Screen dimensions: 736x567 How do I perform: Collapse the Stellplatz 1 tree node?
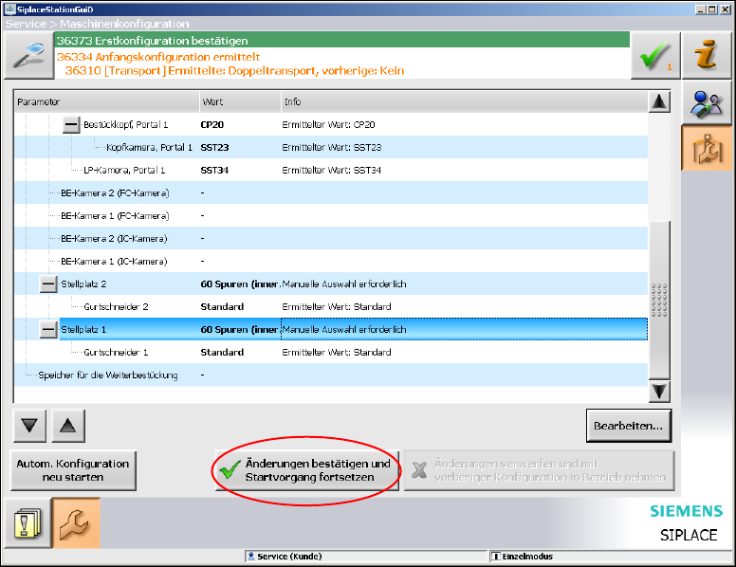coord(48,330)
